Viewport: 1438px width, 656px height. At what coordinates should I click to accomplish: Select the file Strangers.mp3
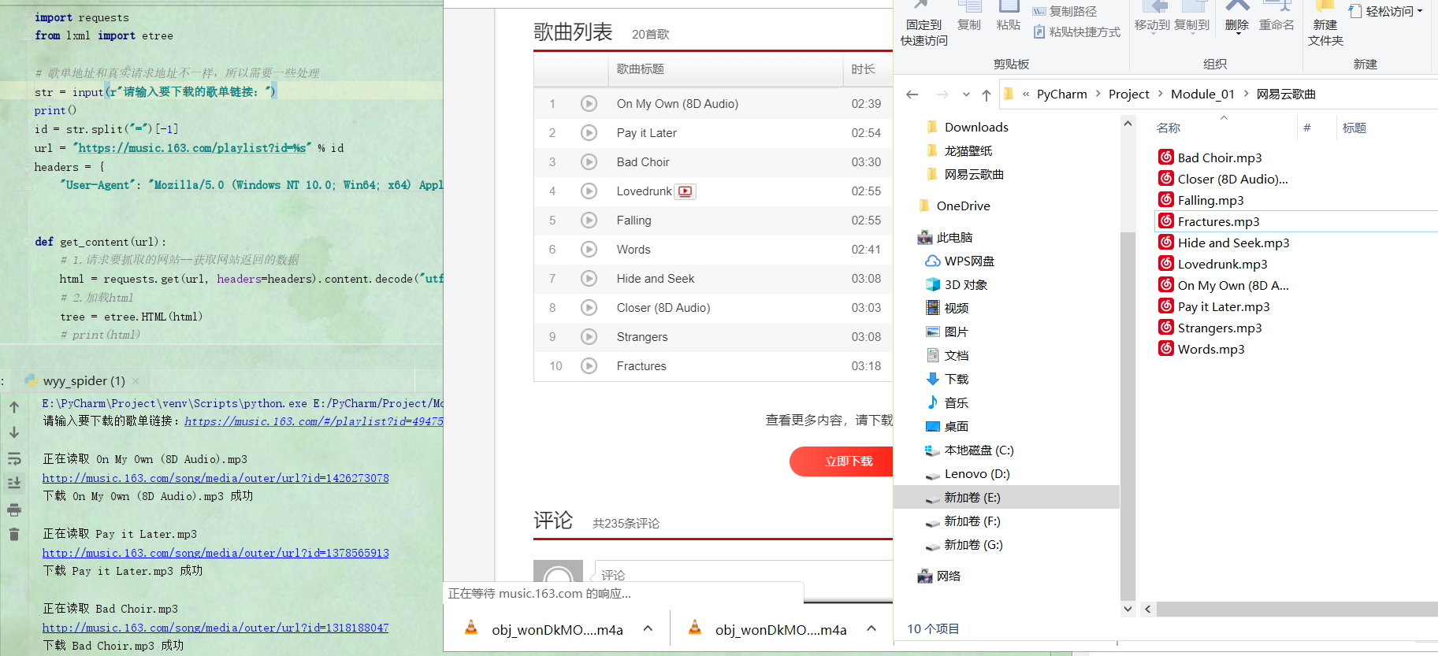point(1220,328)
